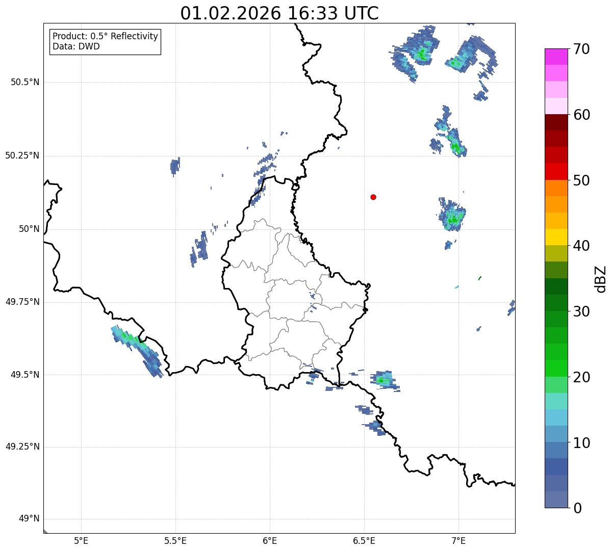Image resolution: width=613 pixels, height=551 pixels.
Task: Click the 50°N latitude label
Action: tap(29, 229)
